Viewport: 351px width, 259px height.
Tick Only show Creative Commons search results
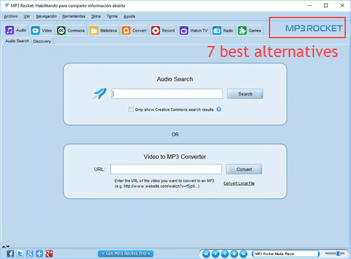(131, 109)
